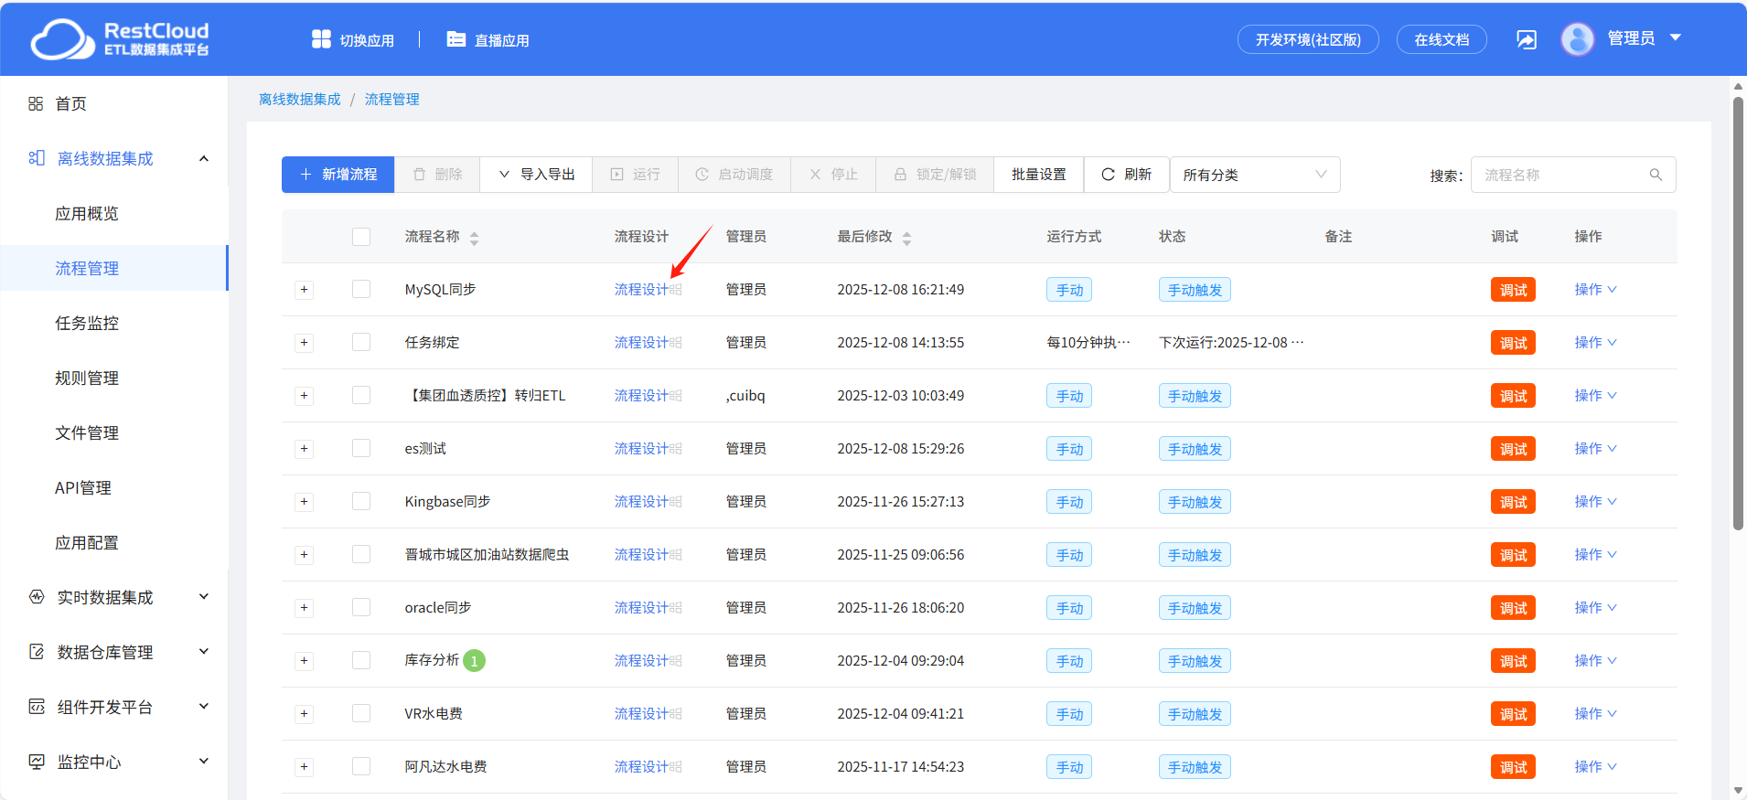The width and height of the screenshot is (1747, 800).
Task: Click the 组件开发平台 sidebar icon
Action: (x=36, y=707)
